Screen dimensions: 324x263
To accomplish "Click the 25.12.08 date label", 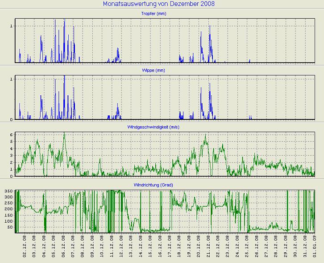I will tap(247, 247).
